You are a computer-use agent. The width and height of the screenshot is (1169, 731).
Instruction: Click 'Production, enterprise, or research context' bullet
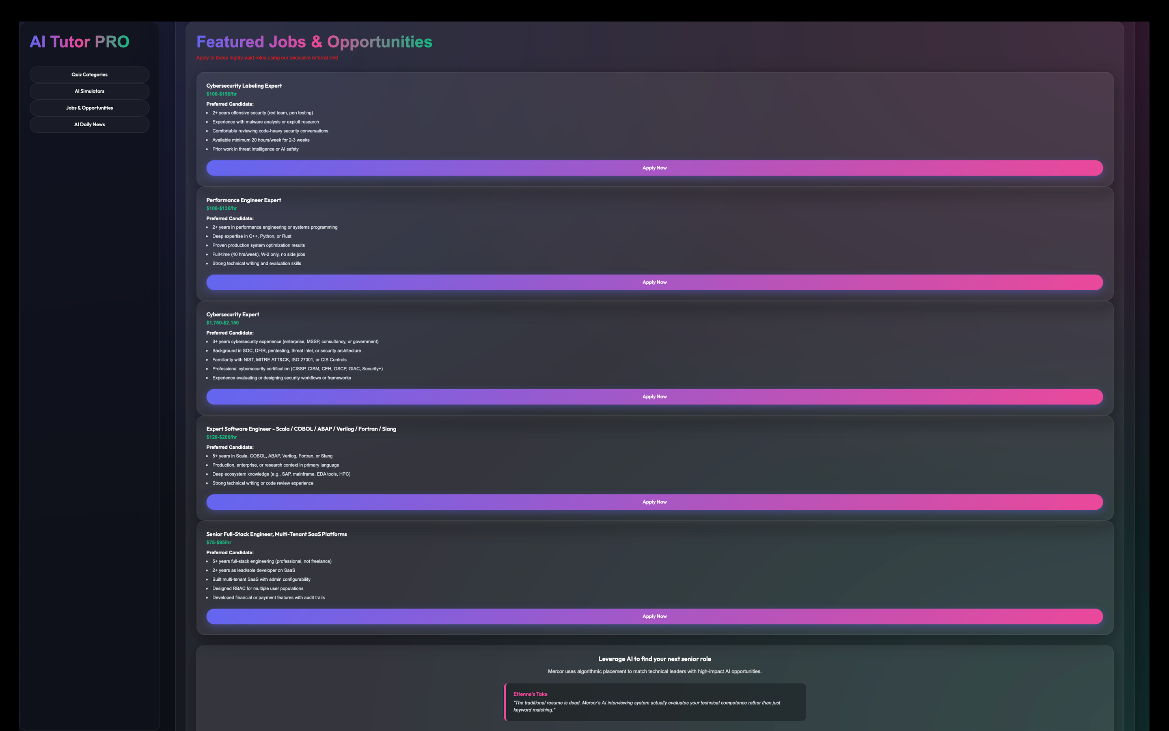(x=276, y=465)
